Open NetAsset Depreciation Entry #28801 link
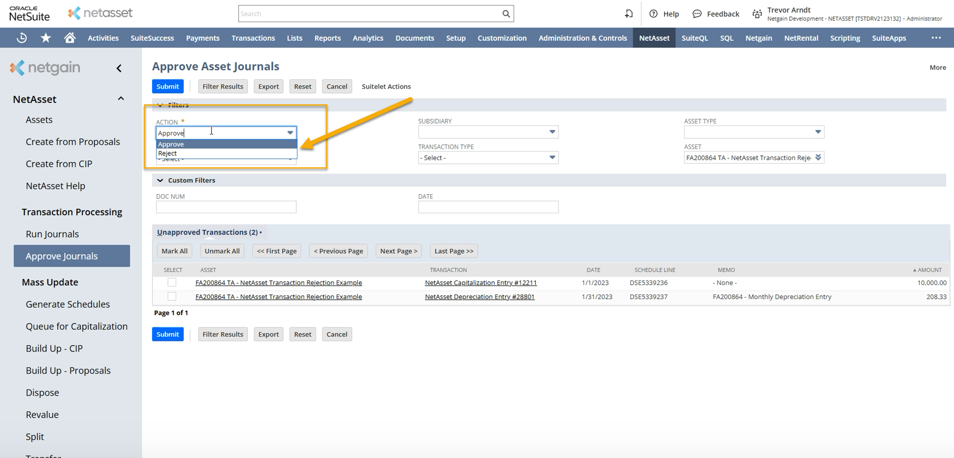This screenshot has height=458, width=954. coord(480,297)
